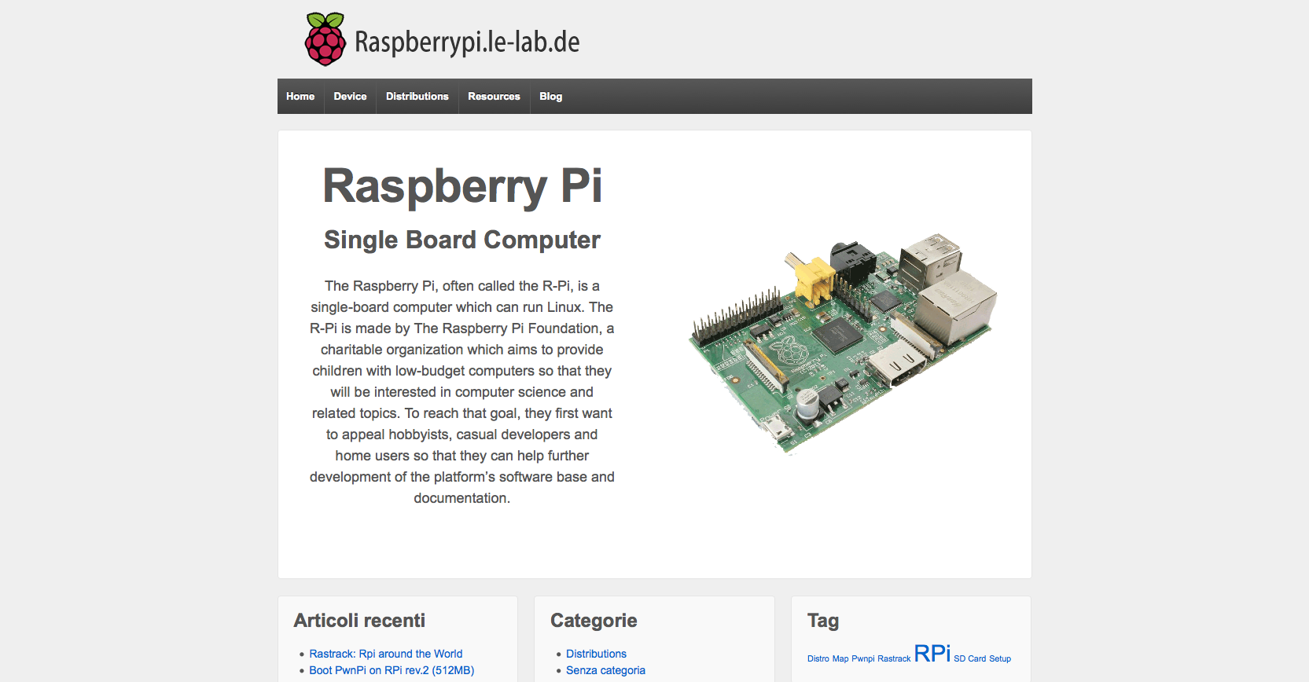1309x682 pixels.
Task: Open the 'Senza categoria' category
Action: 605,670
